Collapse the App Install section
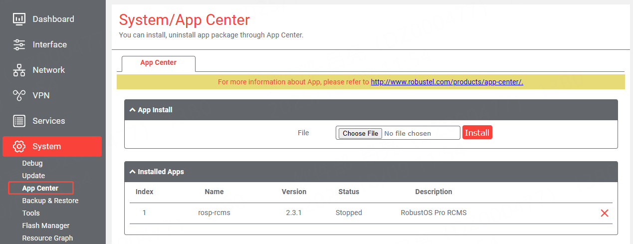 (x=132, y=110)
